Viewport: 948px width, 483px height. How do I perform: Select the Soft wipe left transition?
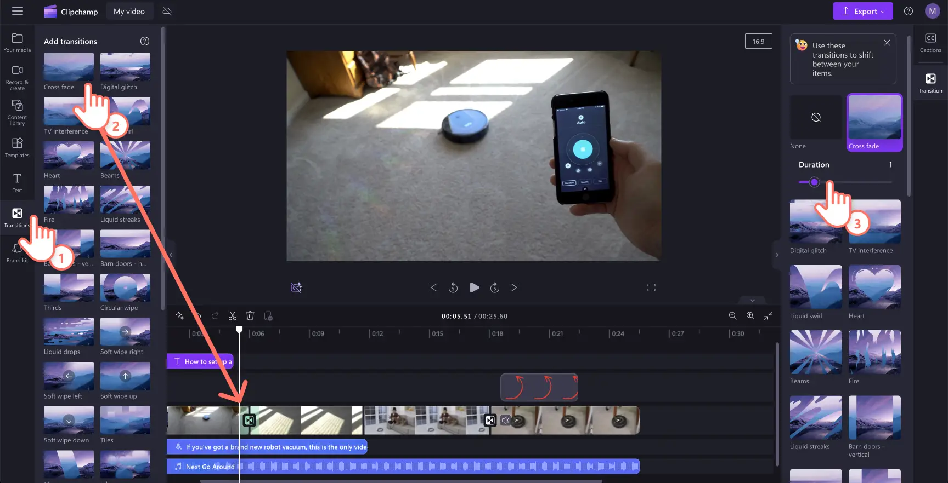(x=69, y=376)
